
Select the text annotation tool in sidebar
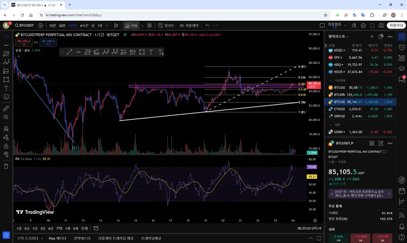click(6, 88)
